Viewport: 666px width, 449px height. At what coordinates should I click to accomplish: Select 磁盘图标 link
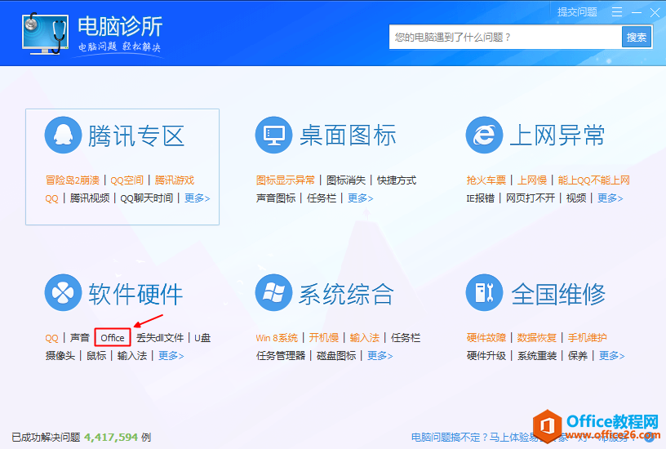(x=336, y=356)
